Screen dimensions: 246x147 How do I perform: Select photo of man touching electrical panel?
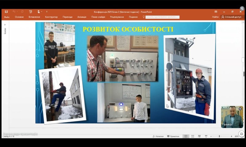click(x=123, y=58)
